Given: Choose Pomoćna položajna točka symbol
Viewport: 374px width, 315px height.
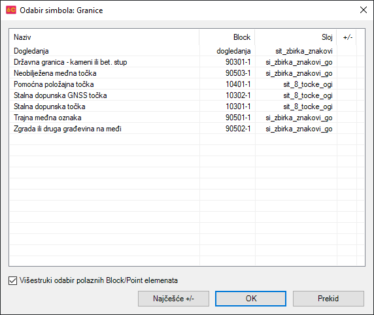Looking at the screenshot, I should coord(187,84).
